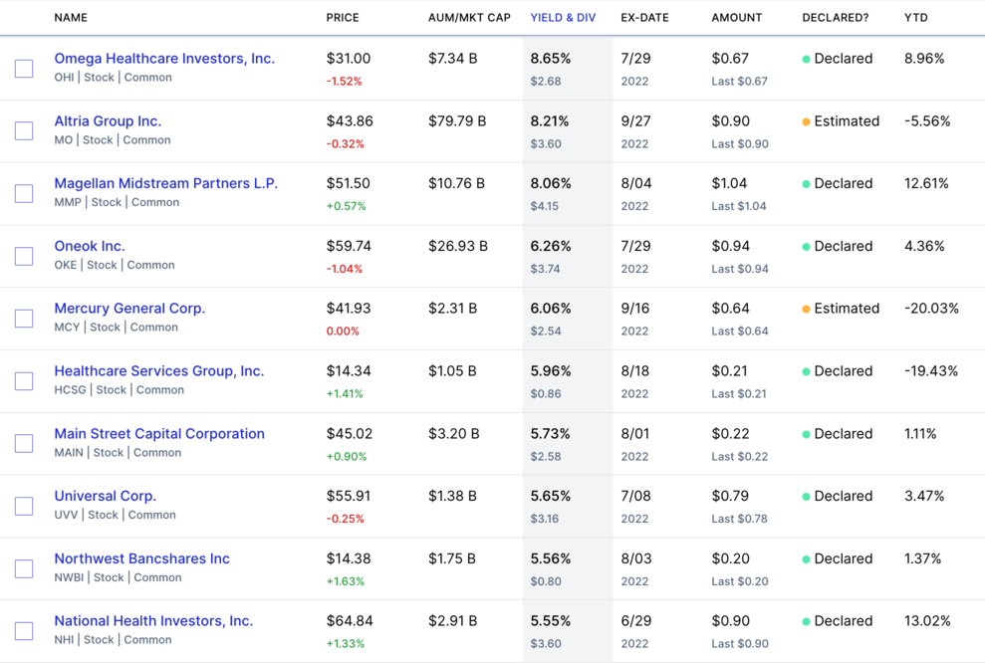Click the Declared label for Magellan Midstream
The height and width of the screenshot is (663, 985).
[x=843, y=183]
